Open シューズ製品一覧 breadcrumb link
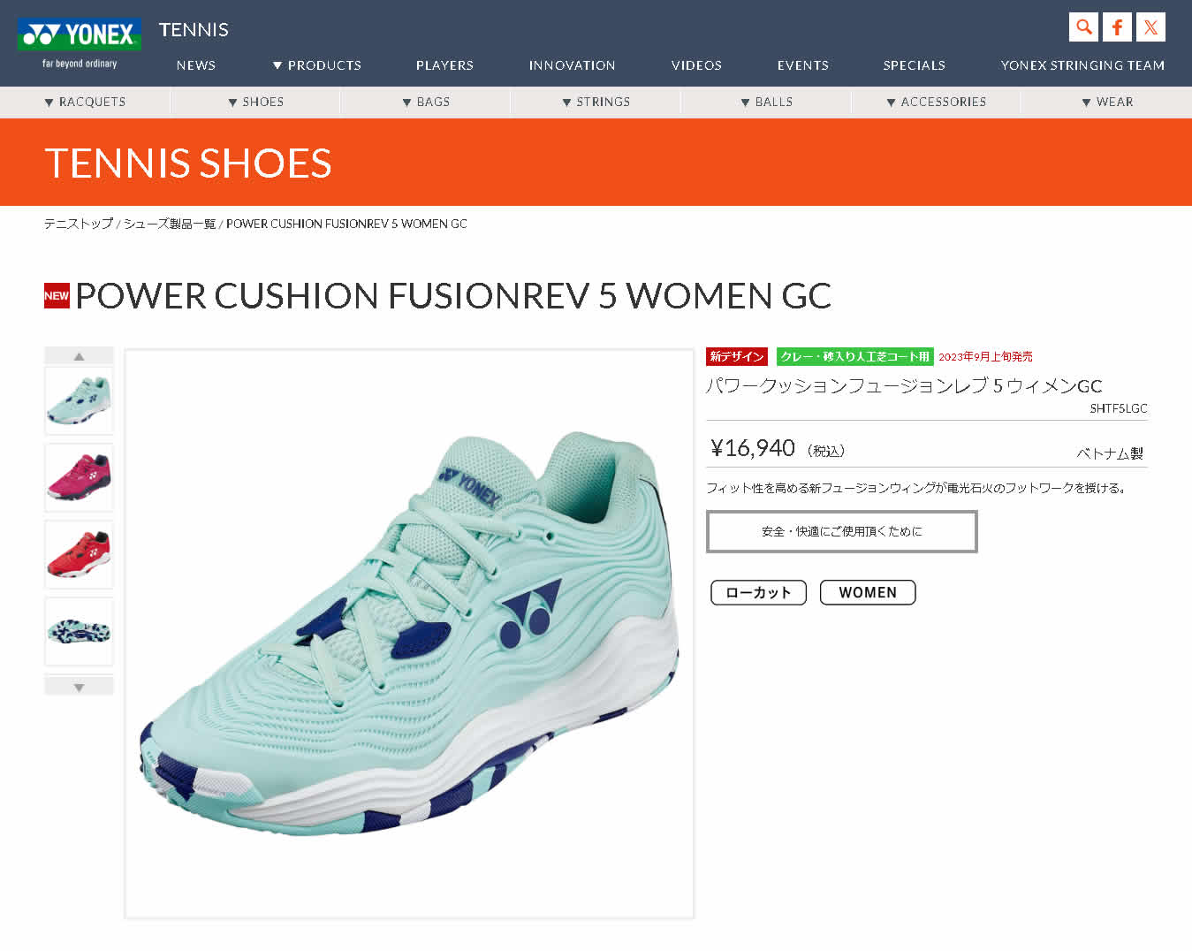This screenshot has width=1192, height=951. coord(170,224)
